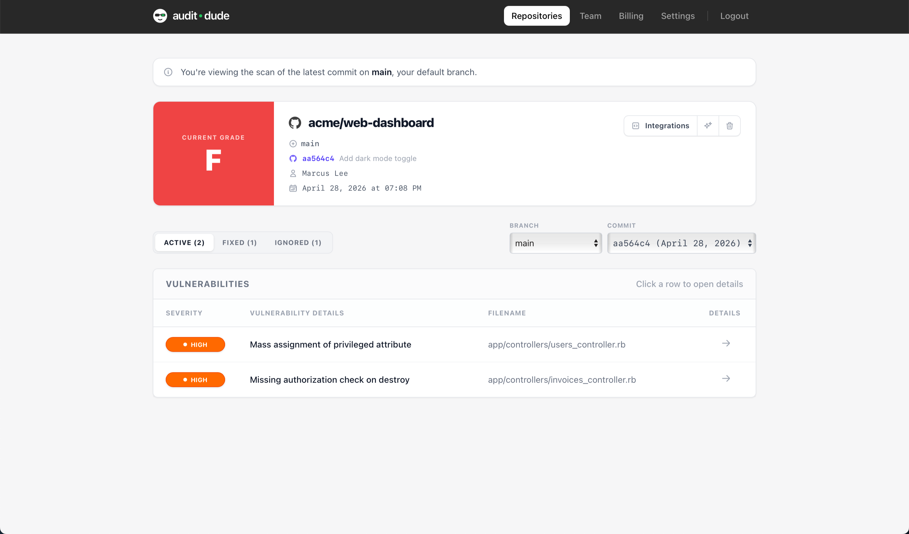This screenshot has width=909, height=534.
Task: Click filename app/controllers/invoices_controller.rb
Action: pos(561,380)
